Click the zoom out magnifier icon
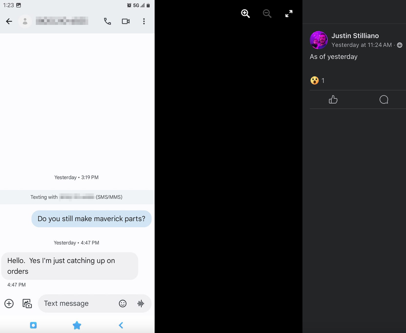This screenshot has width=406, height=333. click(x=267, y=14)
